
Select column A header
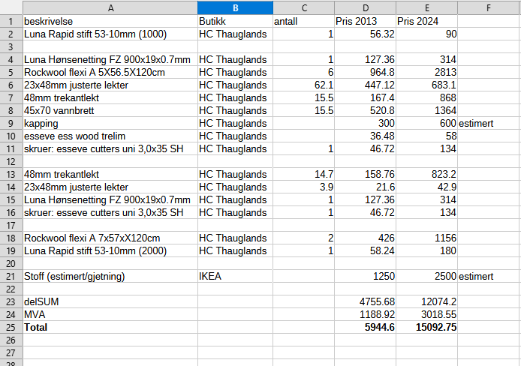(x=110, y=7)
